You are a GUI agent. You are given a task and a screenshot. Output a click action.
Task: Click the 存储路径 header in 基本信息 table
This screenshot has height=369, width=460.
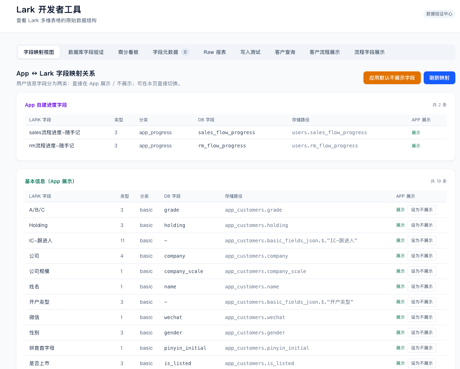tap(234, 196)
